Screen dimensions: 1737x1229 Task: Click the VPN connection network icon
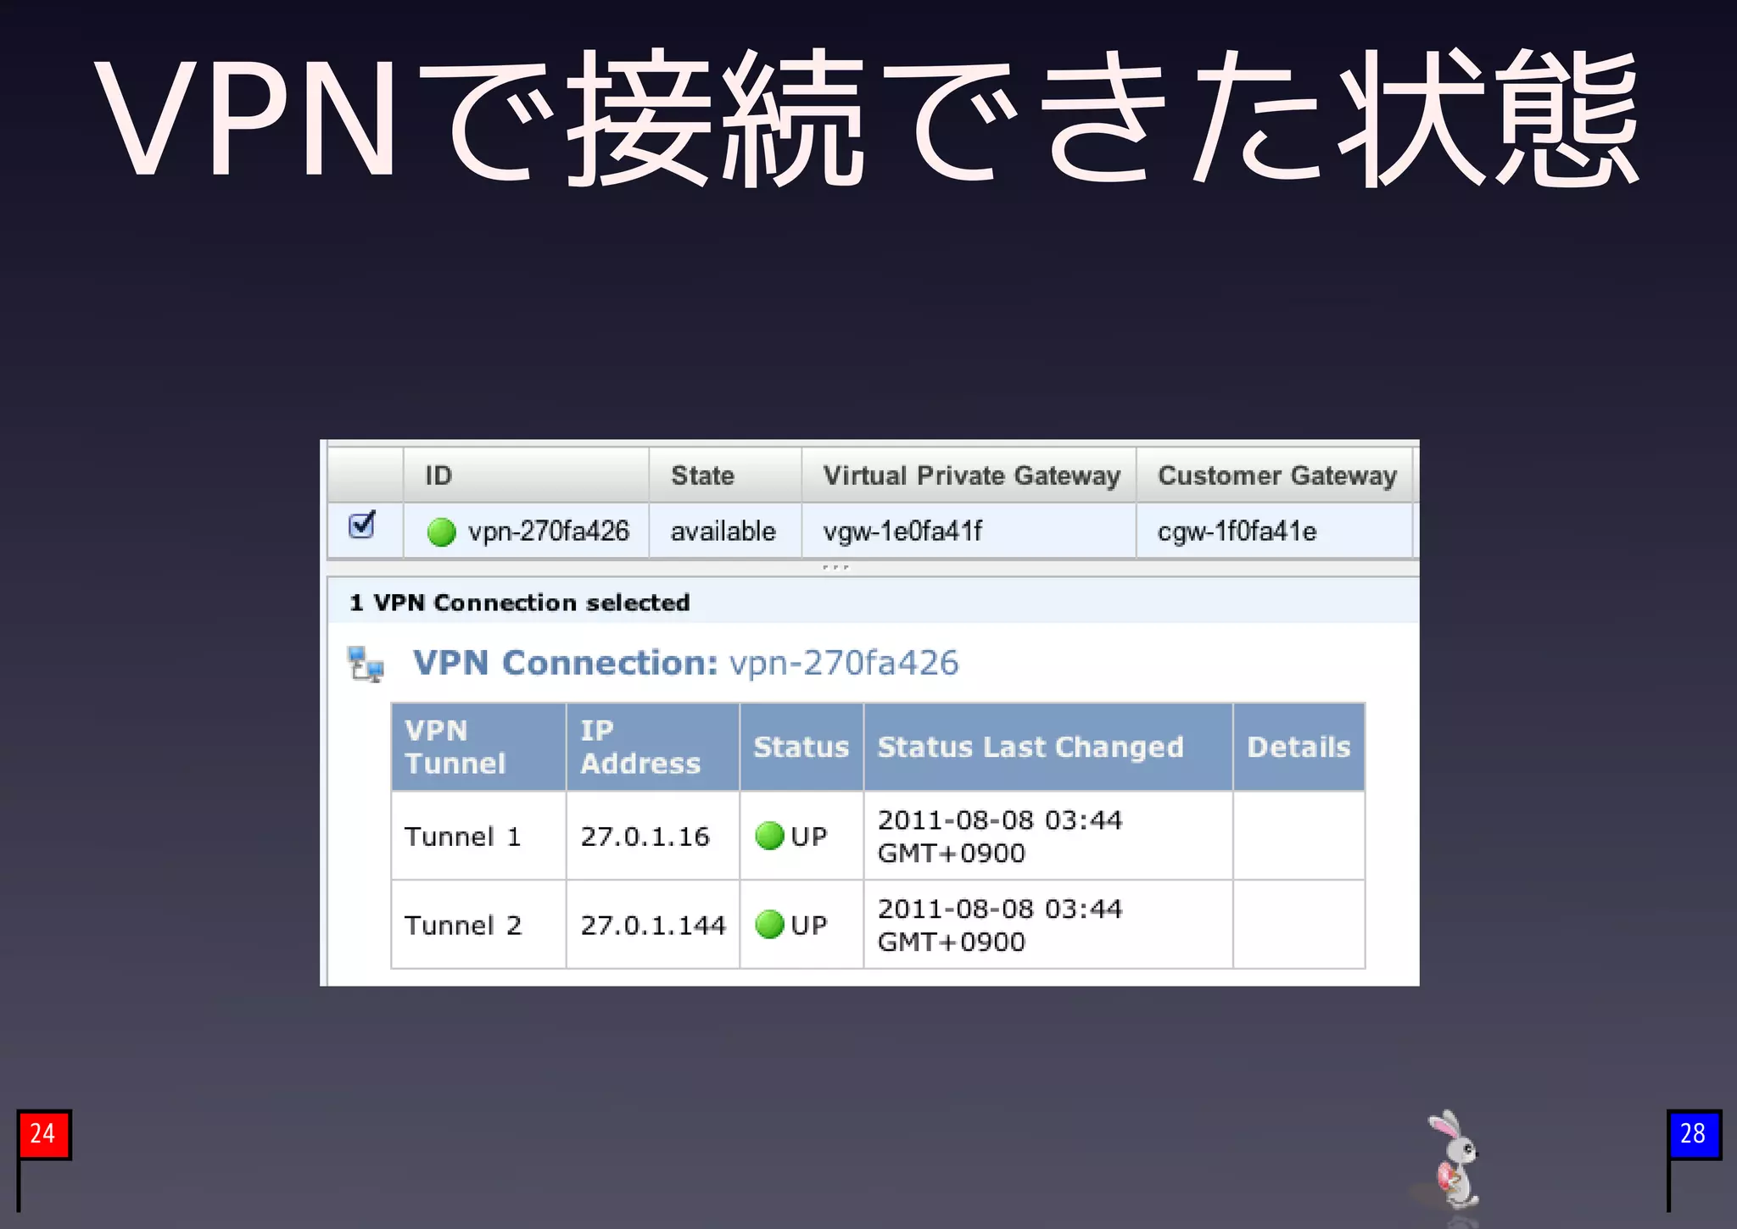coord(366,664)
